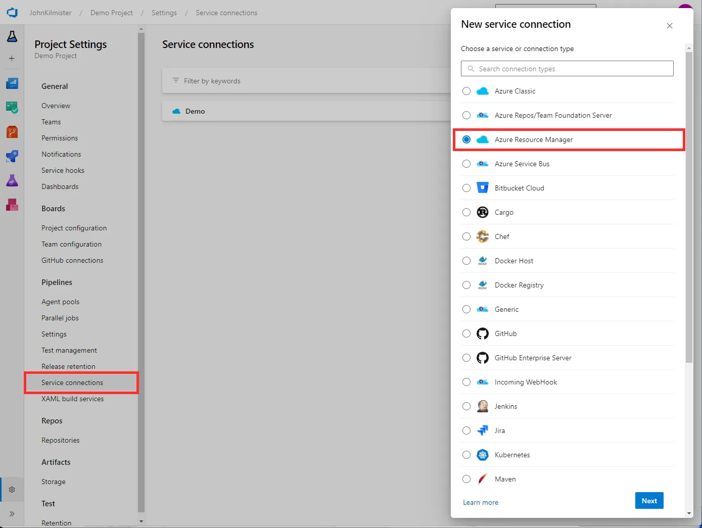
Task: Expand the left rail with double chevron
Action: 12,514
